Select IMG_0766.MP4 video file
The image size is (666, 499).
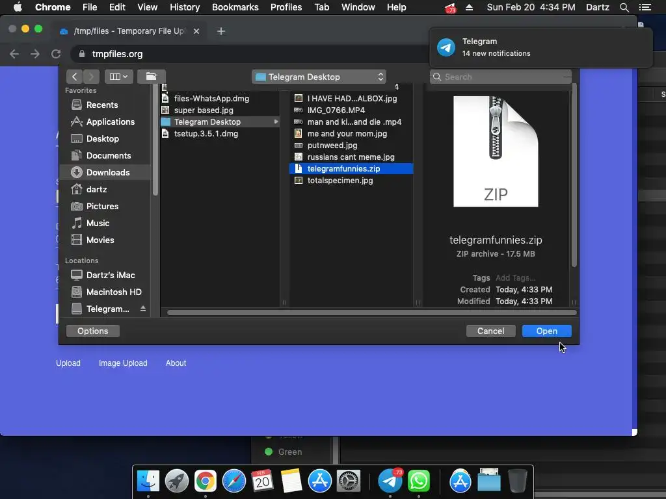336,110
